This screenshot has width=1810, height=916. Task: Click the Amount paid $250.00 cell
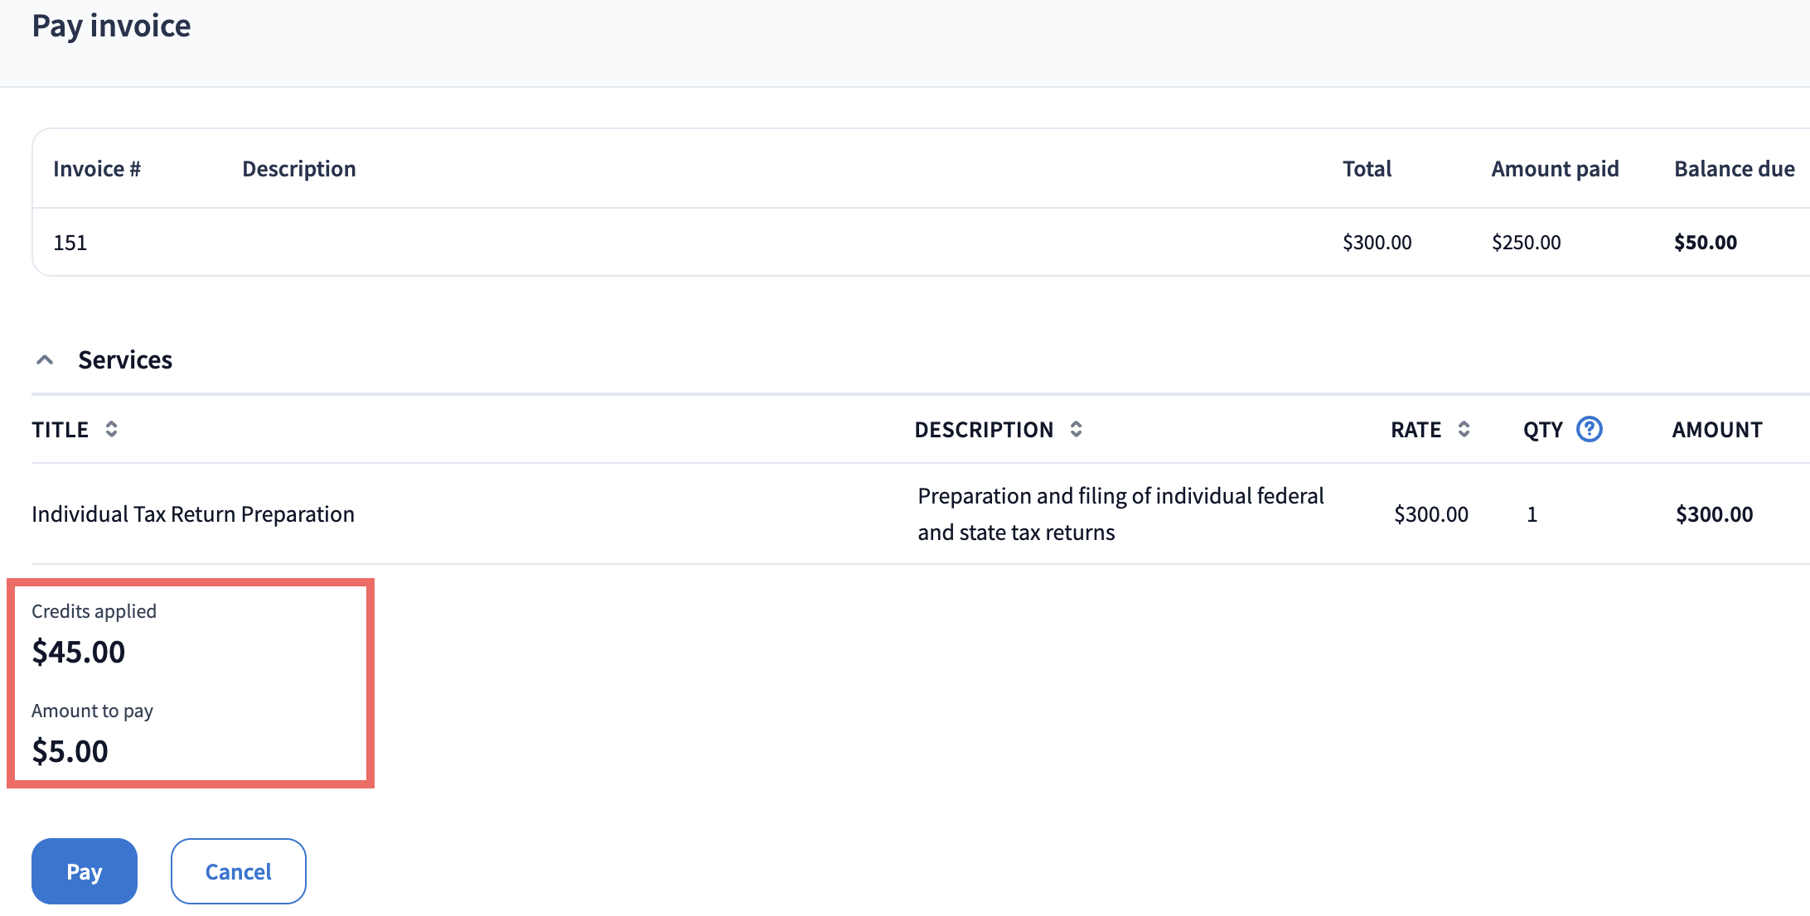tap(1526, 243)
